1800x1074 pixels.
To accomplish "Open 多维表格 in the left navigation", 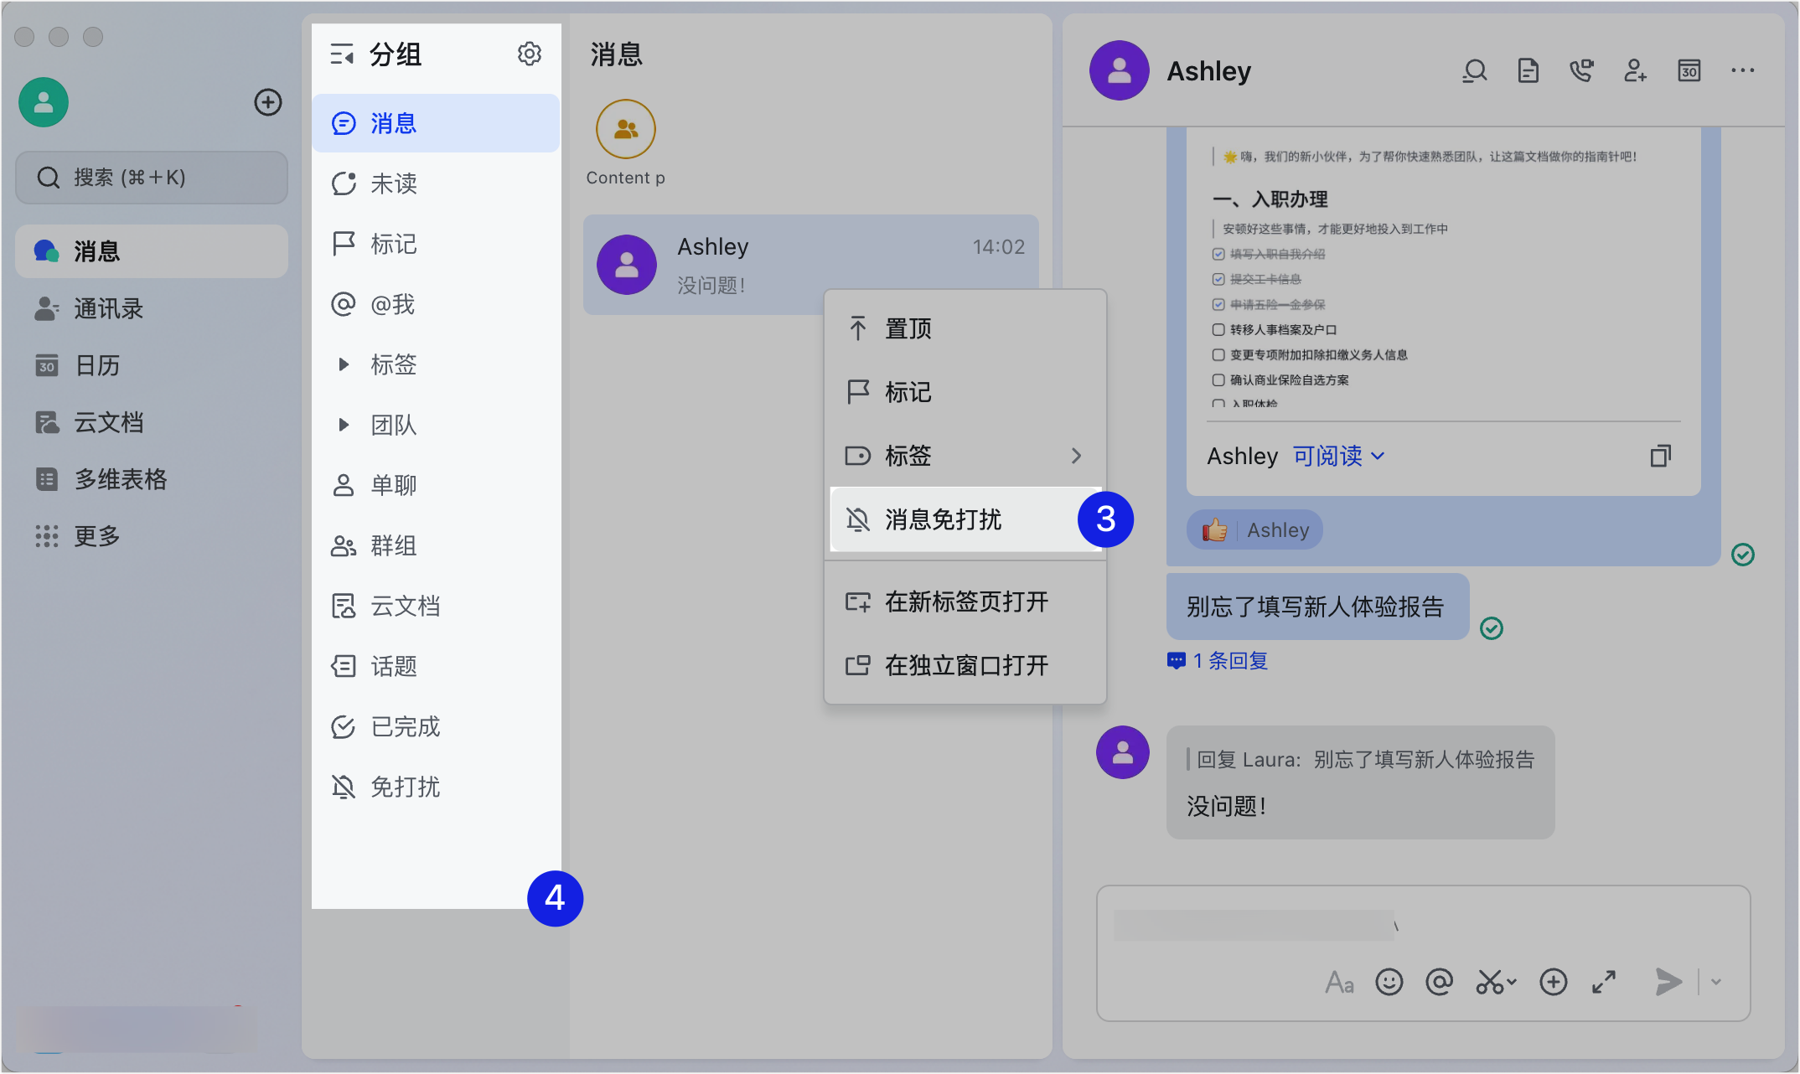I will click(x=120, y=479).
